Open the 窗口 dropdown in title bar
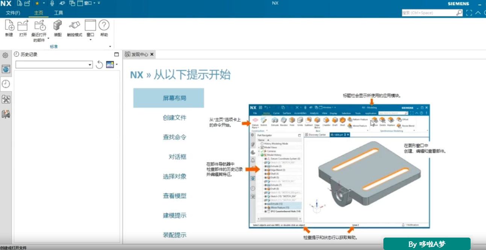486x250 pixels. point(86,3)
